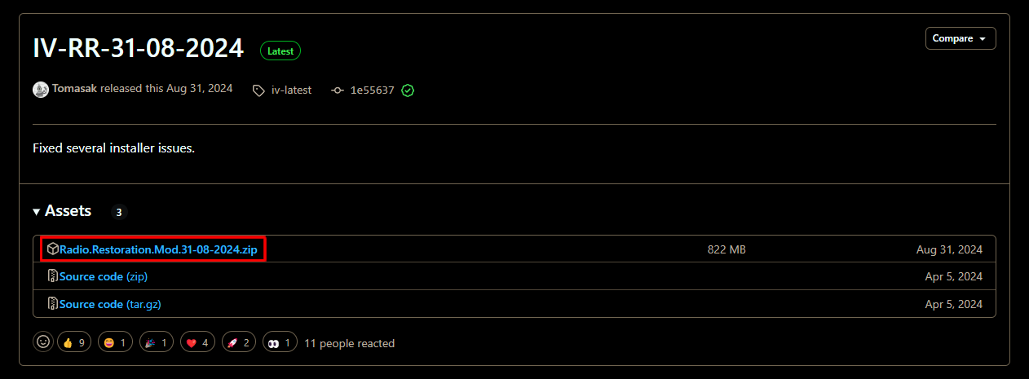Click the commit icon beside 1e55637
The width and height of the screenshot is (1029, 379).
338,90
